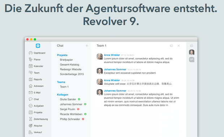
Task: Open the Kalender calendar icon
Action: (x=31, y=66)
